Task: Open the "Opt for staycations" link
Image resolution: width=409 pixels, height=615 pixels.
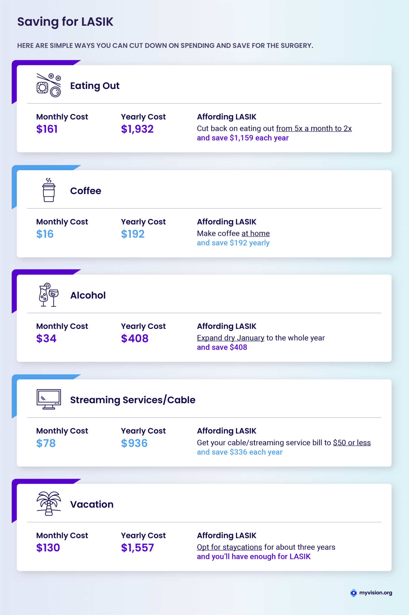Action: [229, 547]
